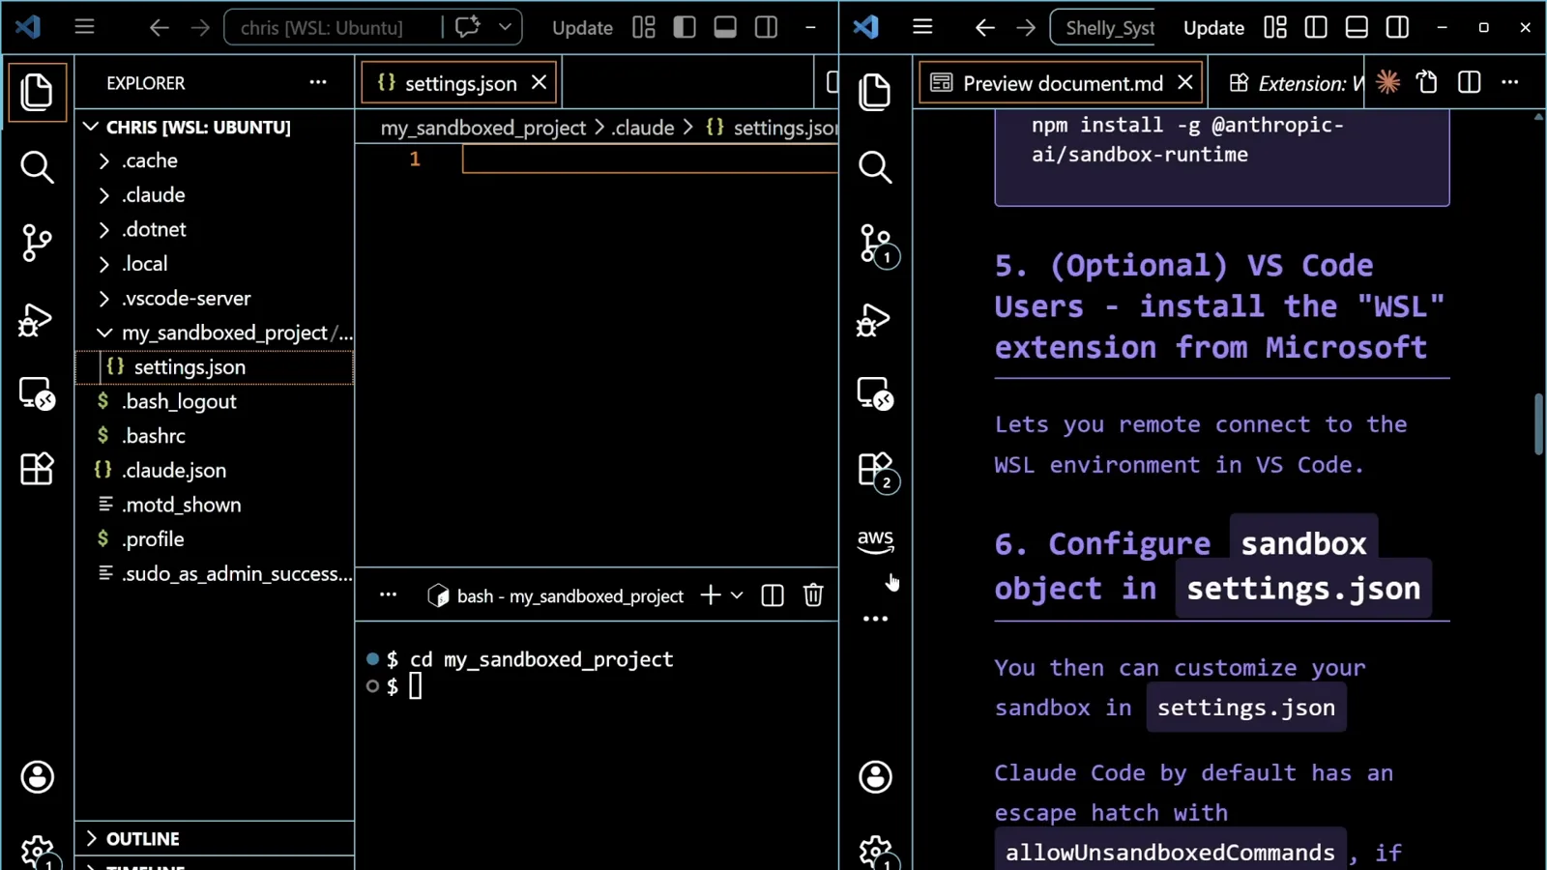Open Manage gear in left VS Code window

coord(37,851)
